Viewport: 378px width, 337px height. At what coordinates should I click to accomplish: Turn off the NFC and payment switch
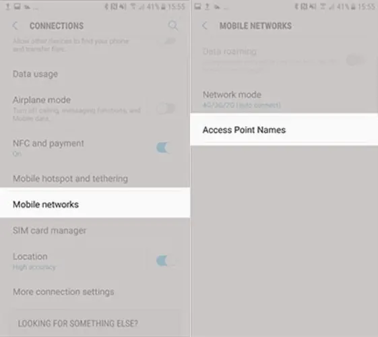click(x=164, y=148)
